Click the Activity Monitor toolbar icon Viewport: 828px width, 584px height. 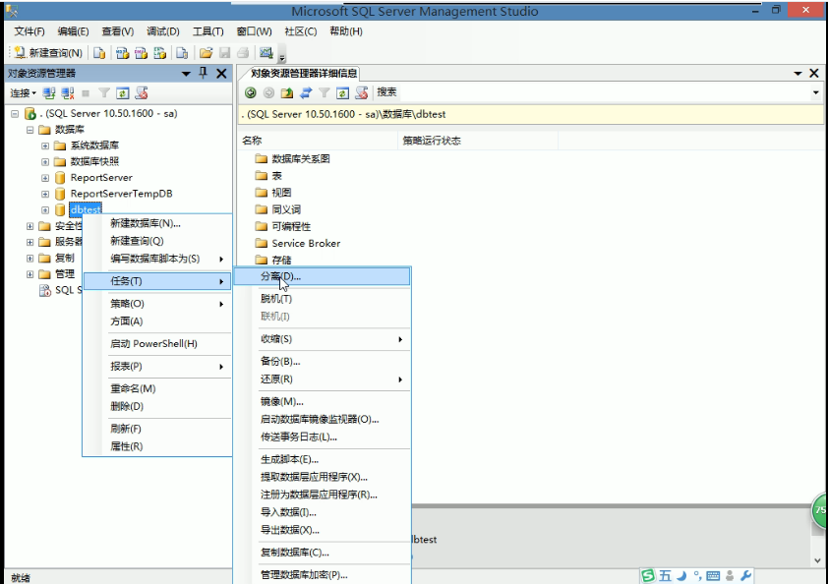266,53
